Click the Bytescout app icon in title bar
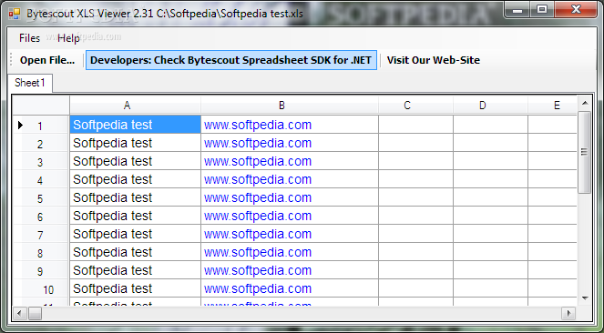This screenshot has height=333, width=604. pos(14,14)
